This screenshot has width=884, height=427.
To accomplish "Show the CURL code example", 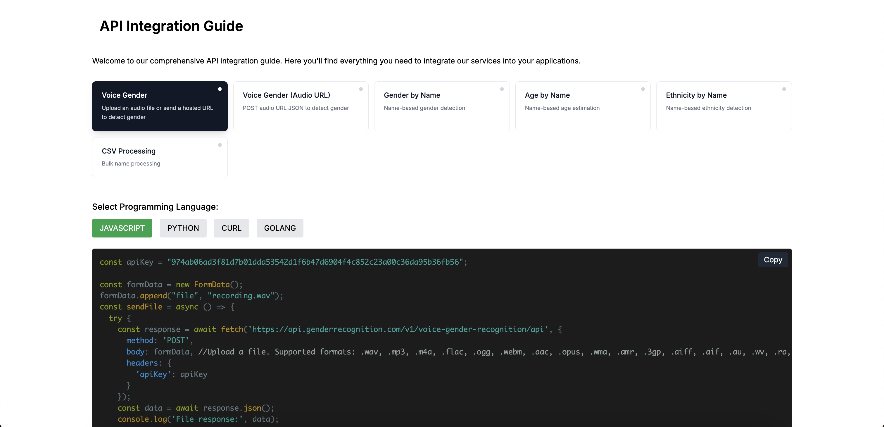I will pyautogui.click(x=231, y=228).
